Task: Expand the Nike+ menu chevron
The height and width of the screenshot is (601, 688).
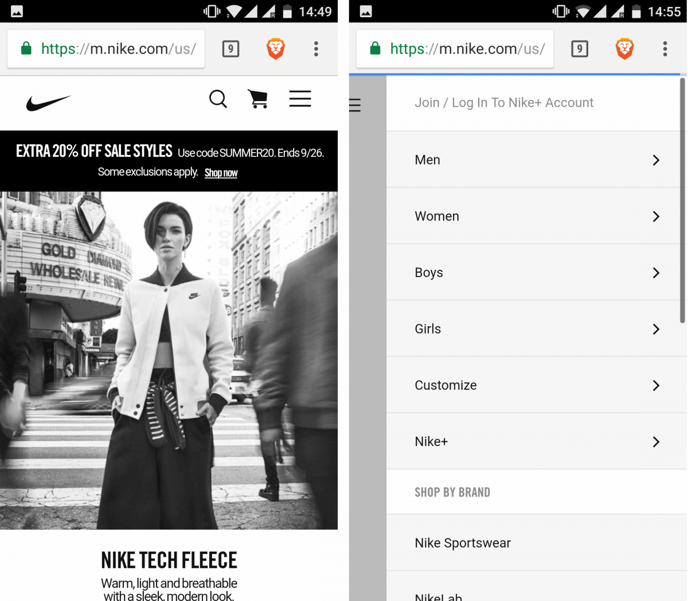Action: click(x=656, y=441)
